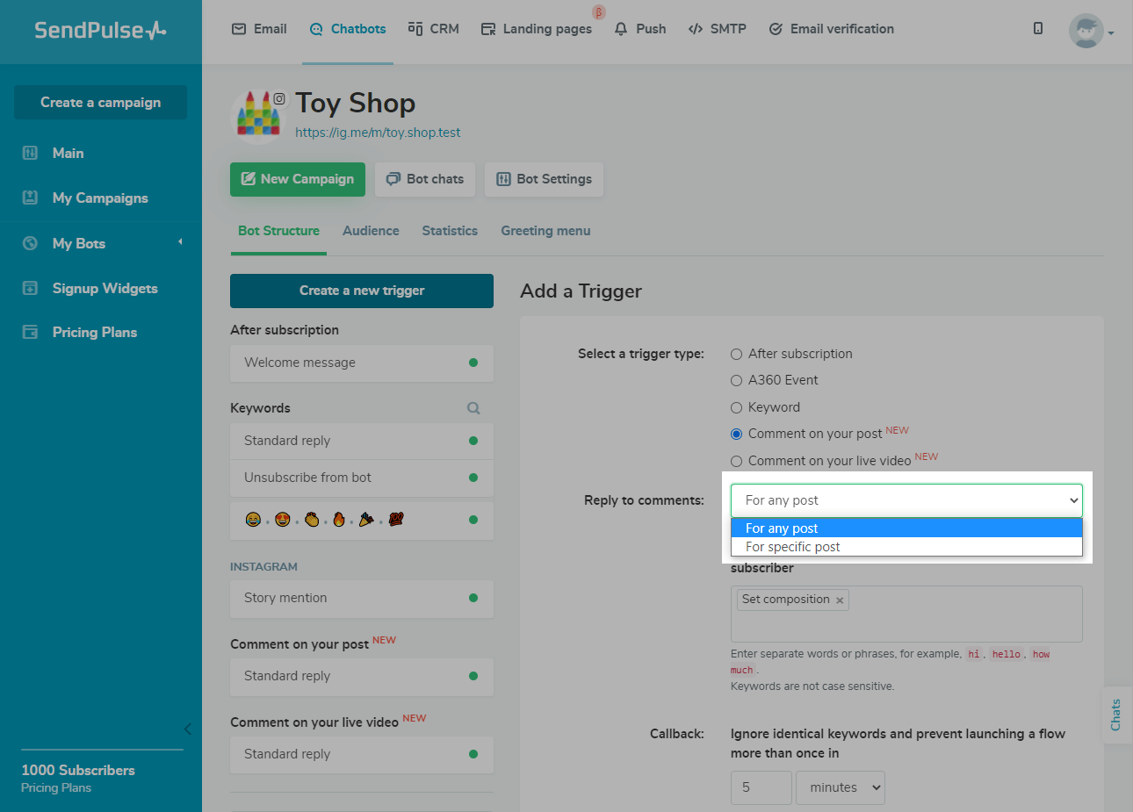Select Comment on your live video trigger type
The image size is (1133, 812).
[736, 462]
